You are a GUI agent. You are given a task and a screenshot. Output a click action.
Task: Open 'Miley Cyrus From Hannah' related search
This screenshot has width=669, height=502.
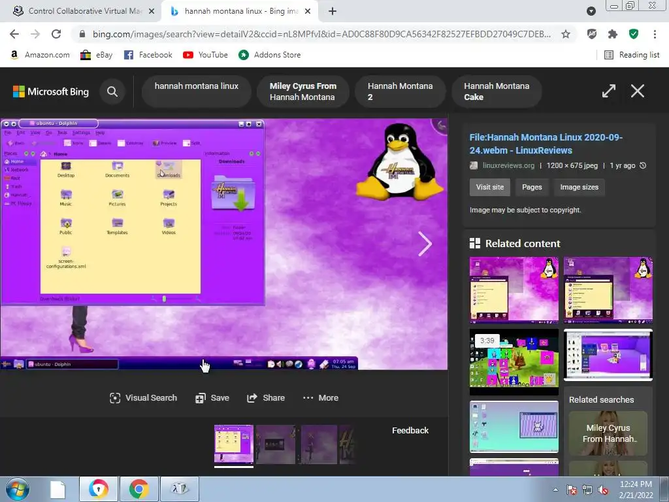pos(608,433)
